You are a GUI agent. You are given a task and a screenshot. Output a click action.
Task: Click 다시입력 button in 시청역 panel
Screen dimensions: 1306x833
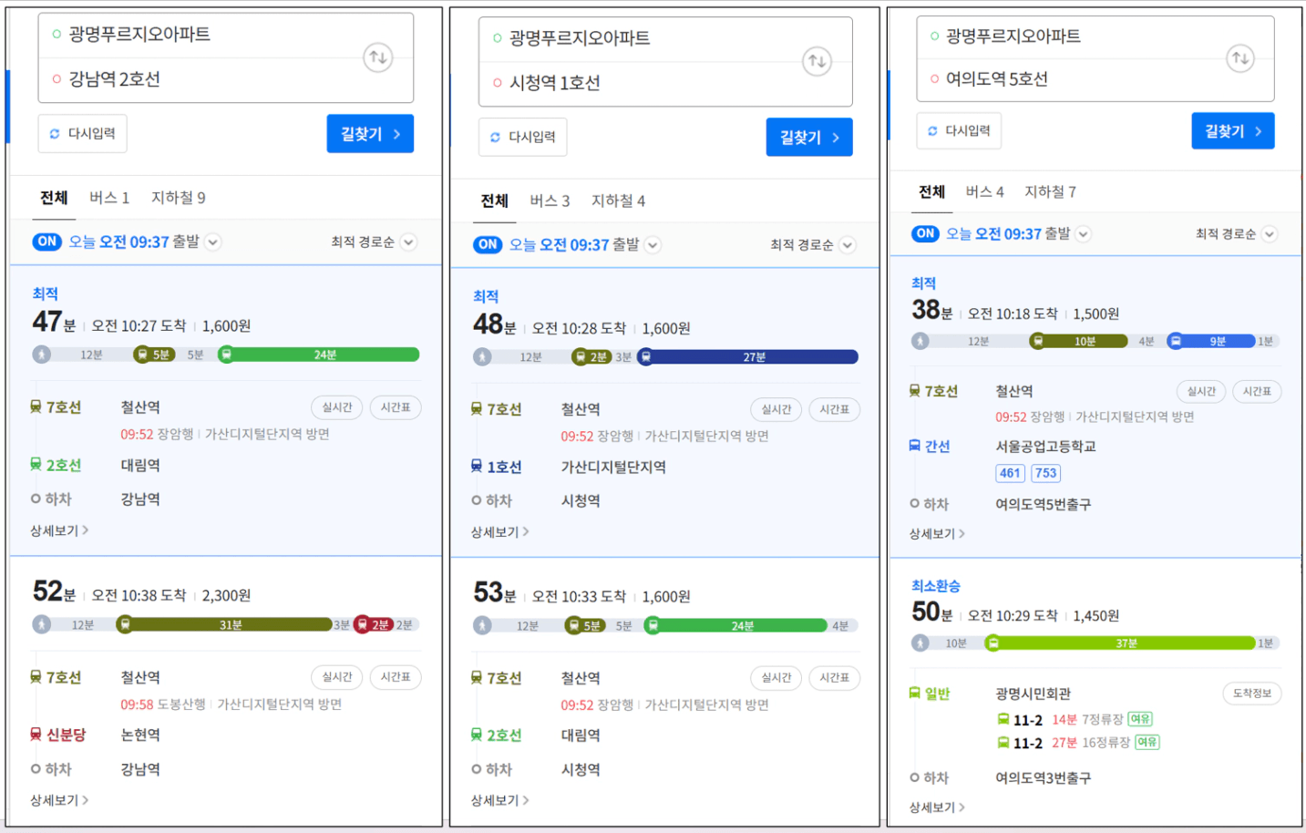[522, 137]
